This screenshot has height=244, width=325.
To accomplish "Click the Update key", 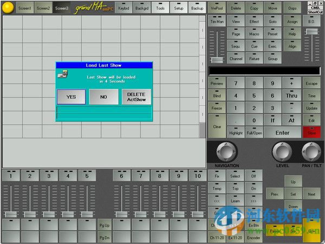I will click(311, 108).
